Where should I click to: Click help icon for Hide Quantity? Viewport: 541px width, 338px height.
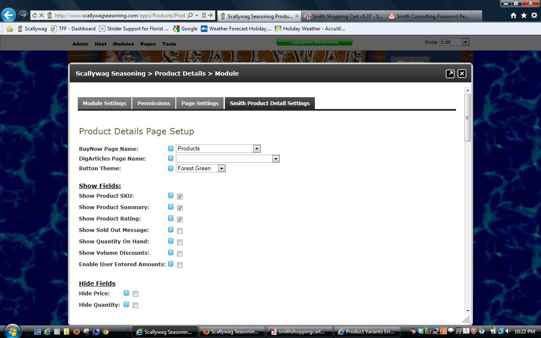coord(126,304)
